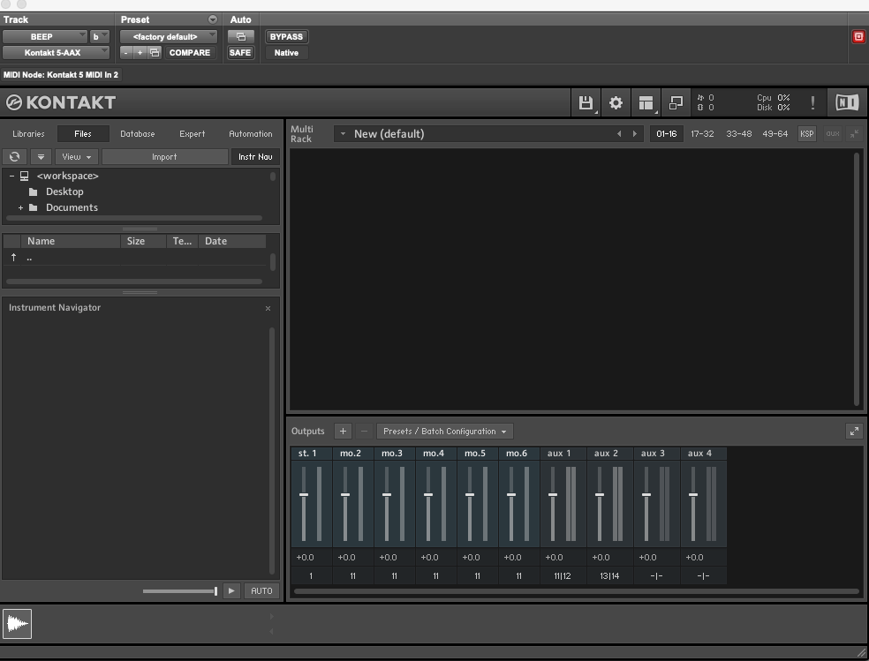The width and height of the screenshot is (869, 661).
Task: Click the Import button
Action: [x=164, y=157]
